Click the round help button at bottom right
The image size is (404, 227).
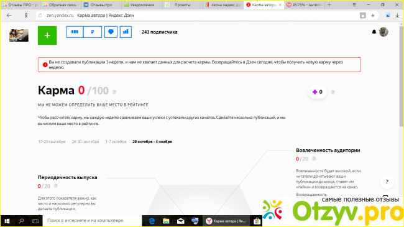click(387, 182)
